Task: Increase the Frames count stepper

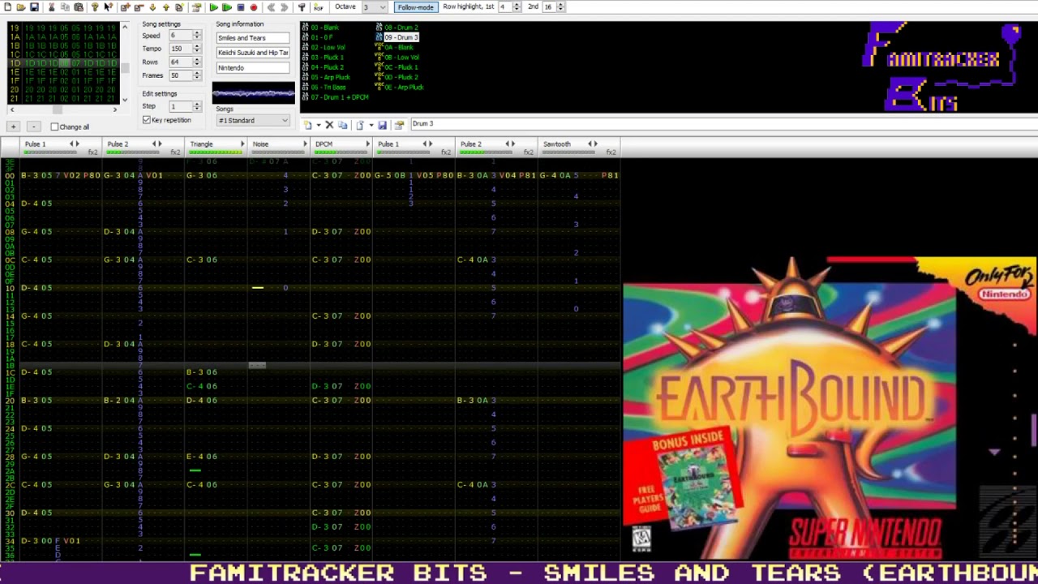Action: (196, 73)
